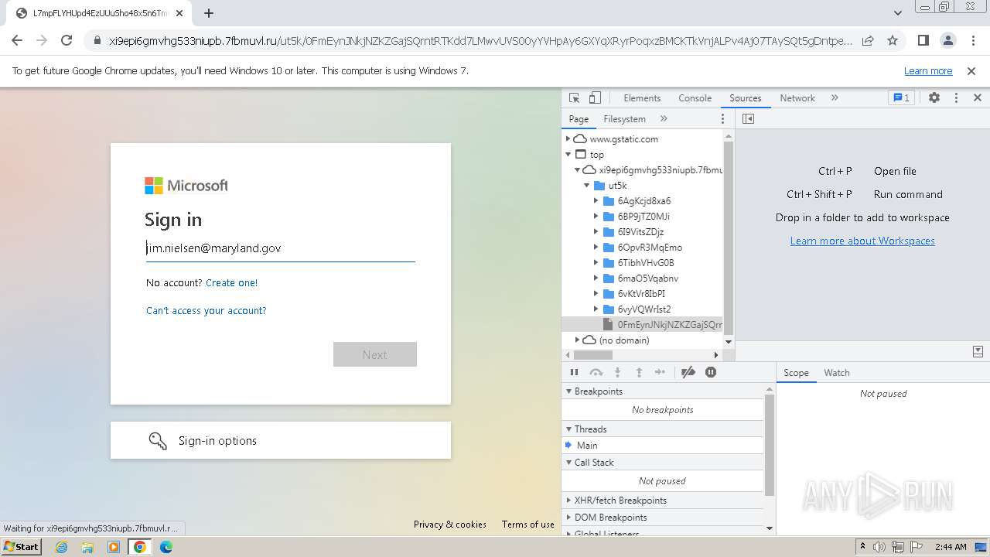Toggle pause on exceptions icon
The height and width of the screenshot is (557, 990).
[711, 373]
